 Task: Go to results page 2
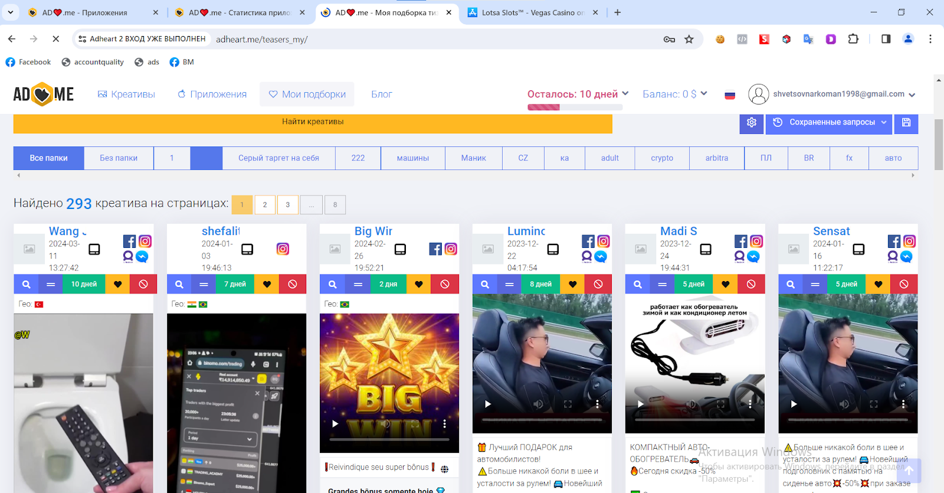pos(265,205)
